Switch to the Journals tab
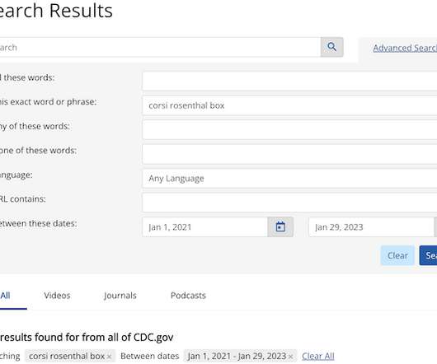Image resolution: width=437 pixels, height=364 pixels. 120,296
